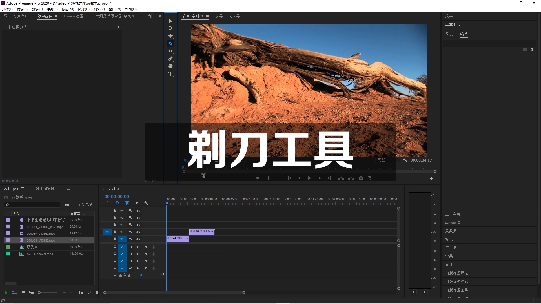
Task: Click Step Back One Frame button
Action: tap(300, 178)
